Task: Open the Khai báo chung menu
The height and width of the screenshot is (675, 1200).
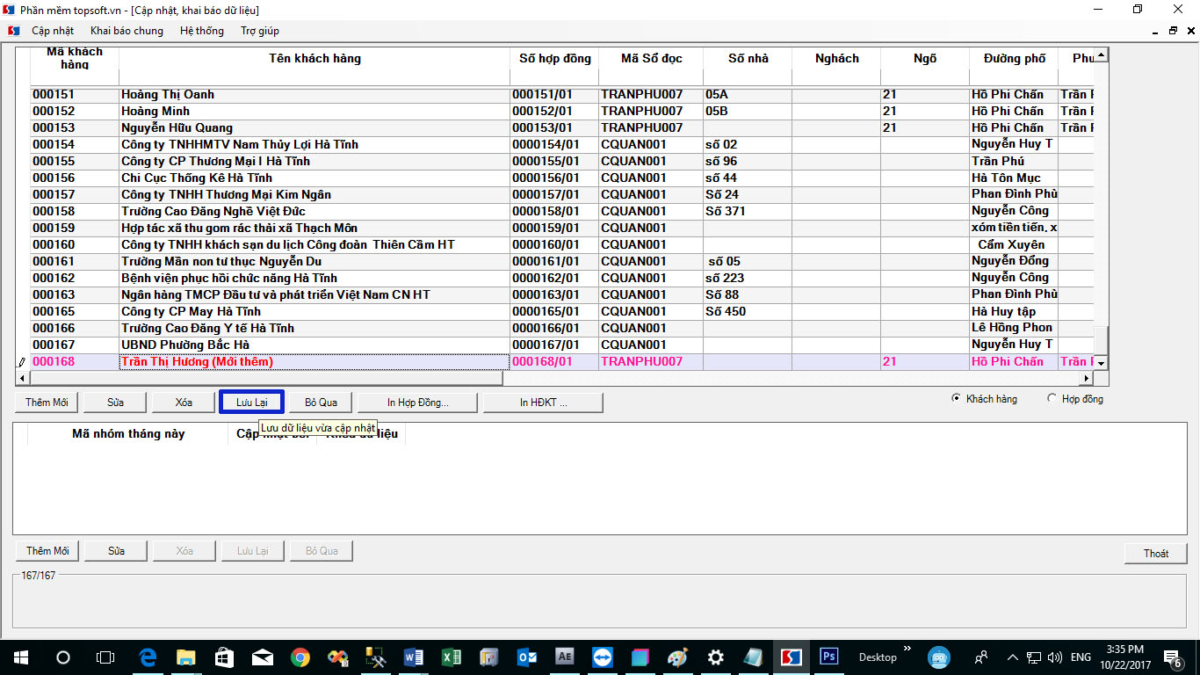Action: coord(127,31)
